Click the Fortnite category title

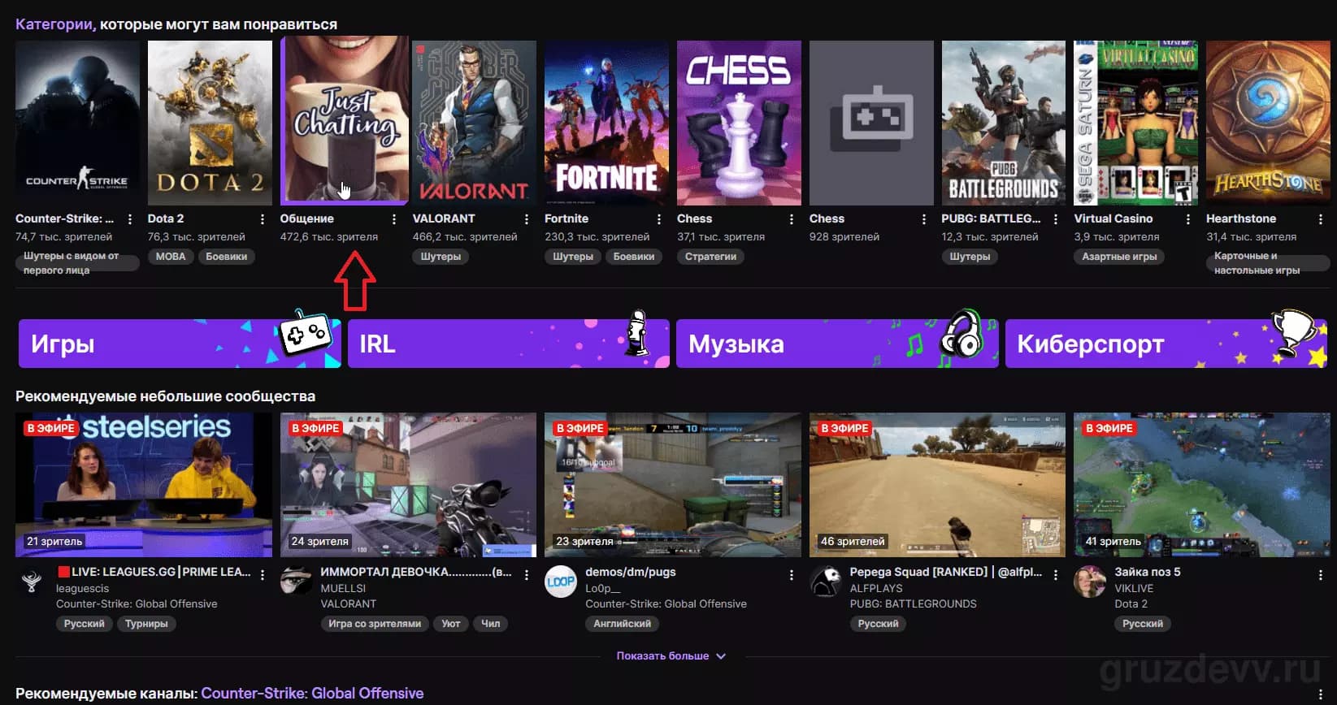tap(566, 218)
